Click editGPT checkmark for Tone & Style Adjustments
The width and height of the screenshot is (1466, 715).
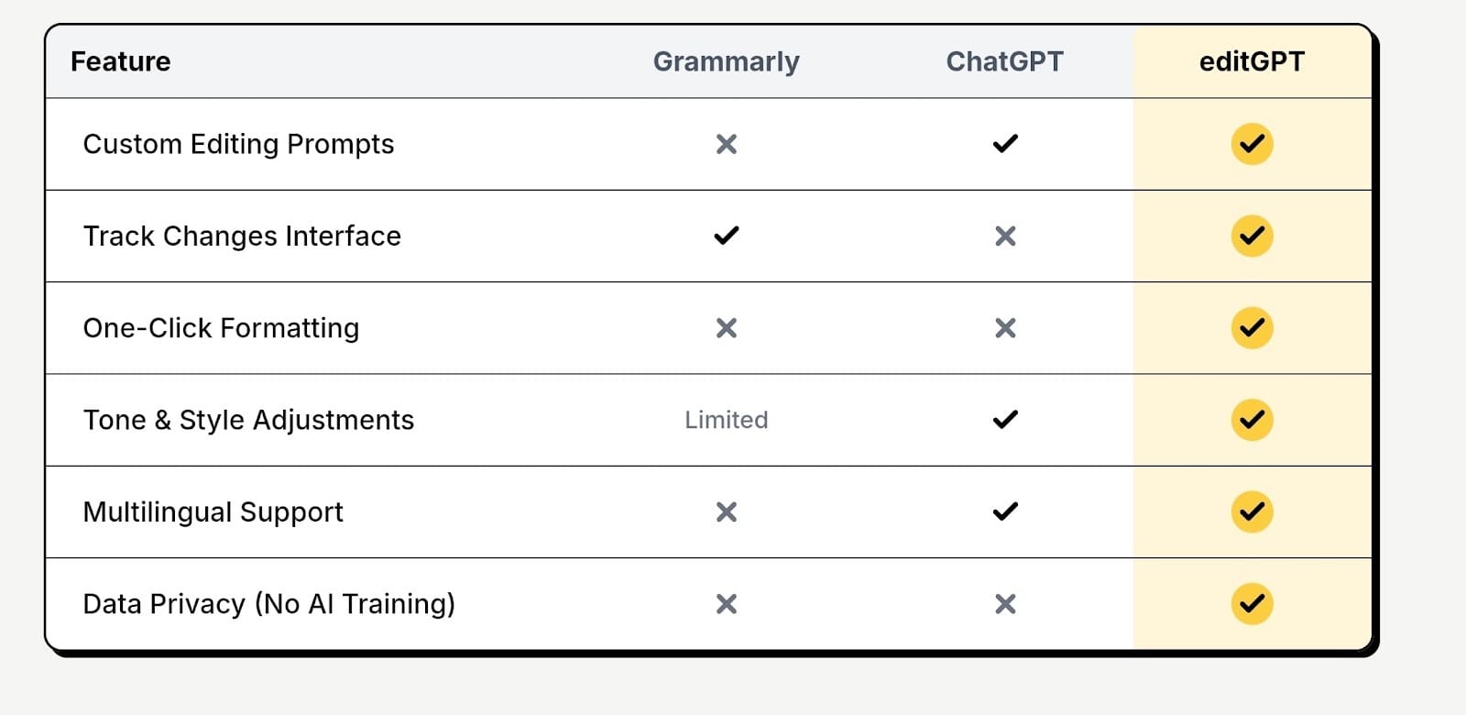(x=1252, y=420)
